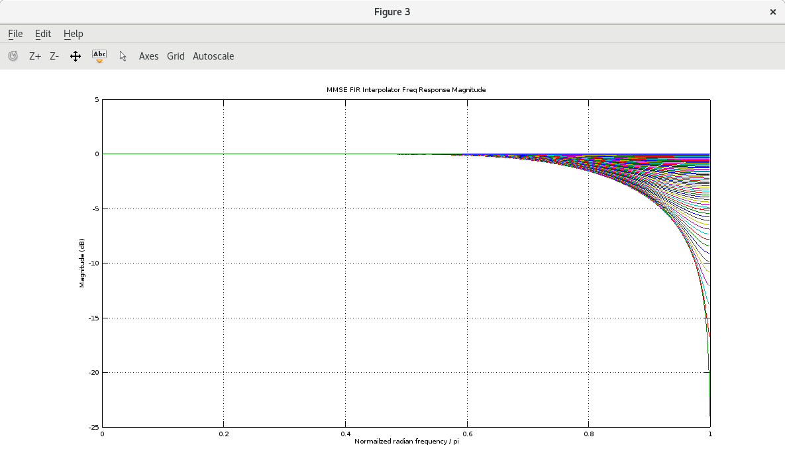Click the 'Figure 3' window title
Screen dimensions: 785x472
(x=392, y=12)
